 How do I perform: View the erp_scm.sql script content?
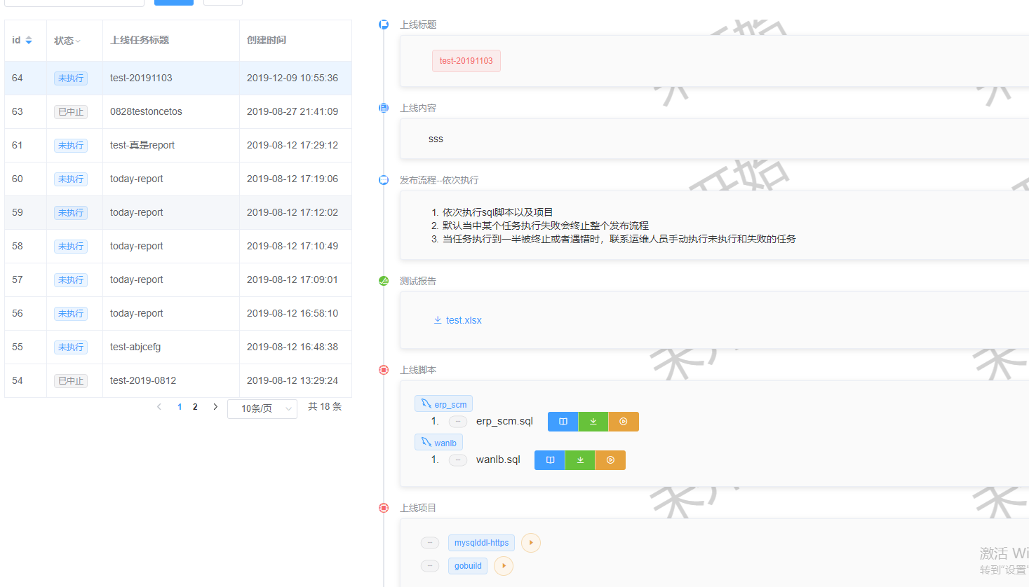tap(563, 422)
